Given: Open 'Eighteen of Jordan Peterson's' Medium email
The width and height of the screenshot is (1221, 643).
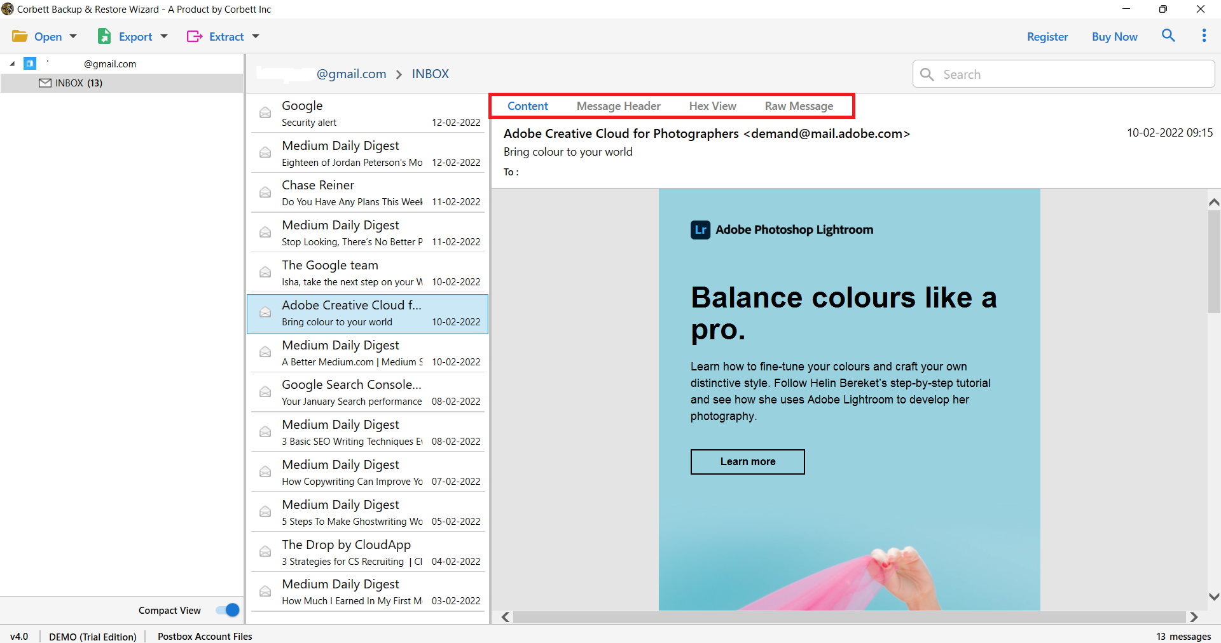Looking at the screenshot, I should click(x=368, y=153).
